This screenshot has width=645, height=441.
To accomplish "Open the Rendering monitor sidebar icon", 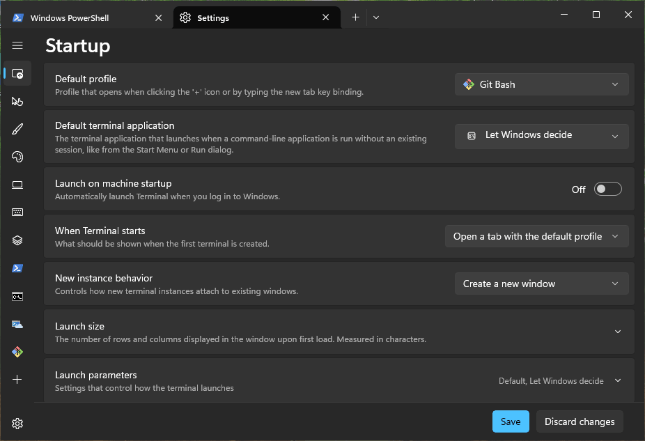I will (x=17, y=185).
